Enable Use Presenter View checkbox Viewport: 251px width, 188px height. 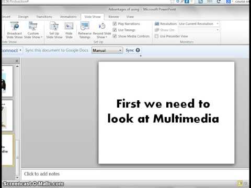click(156, 36)
